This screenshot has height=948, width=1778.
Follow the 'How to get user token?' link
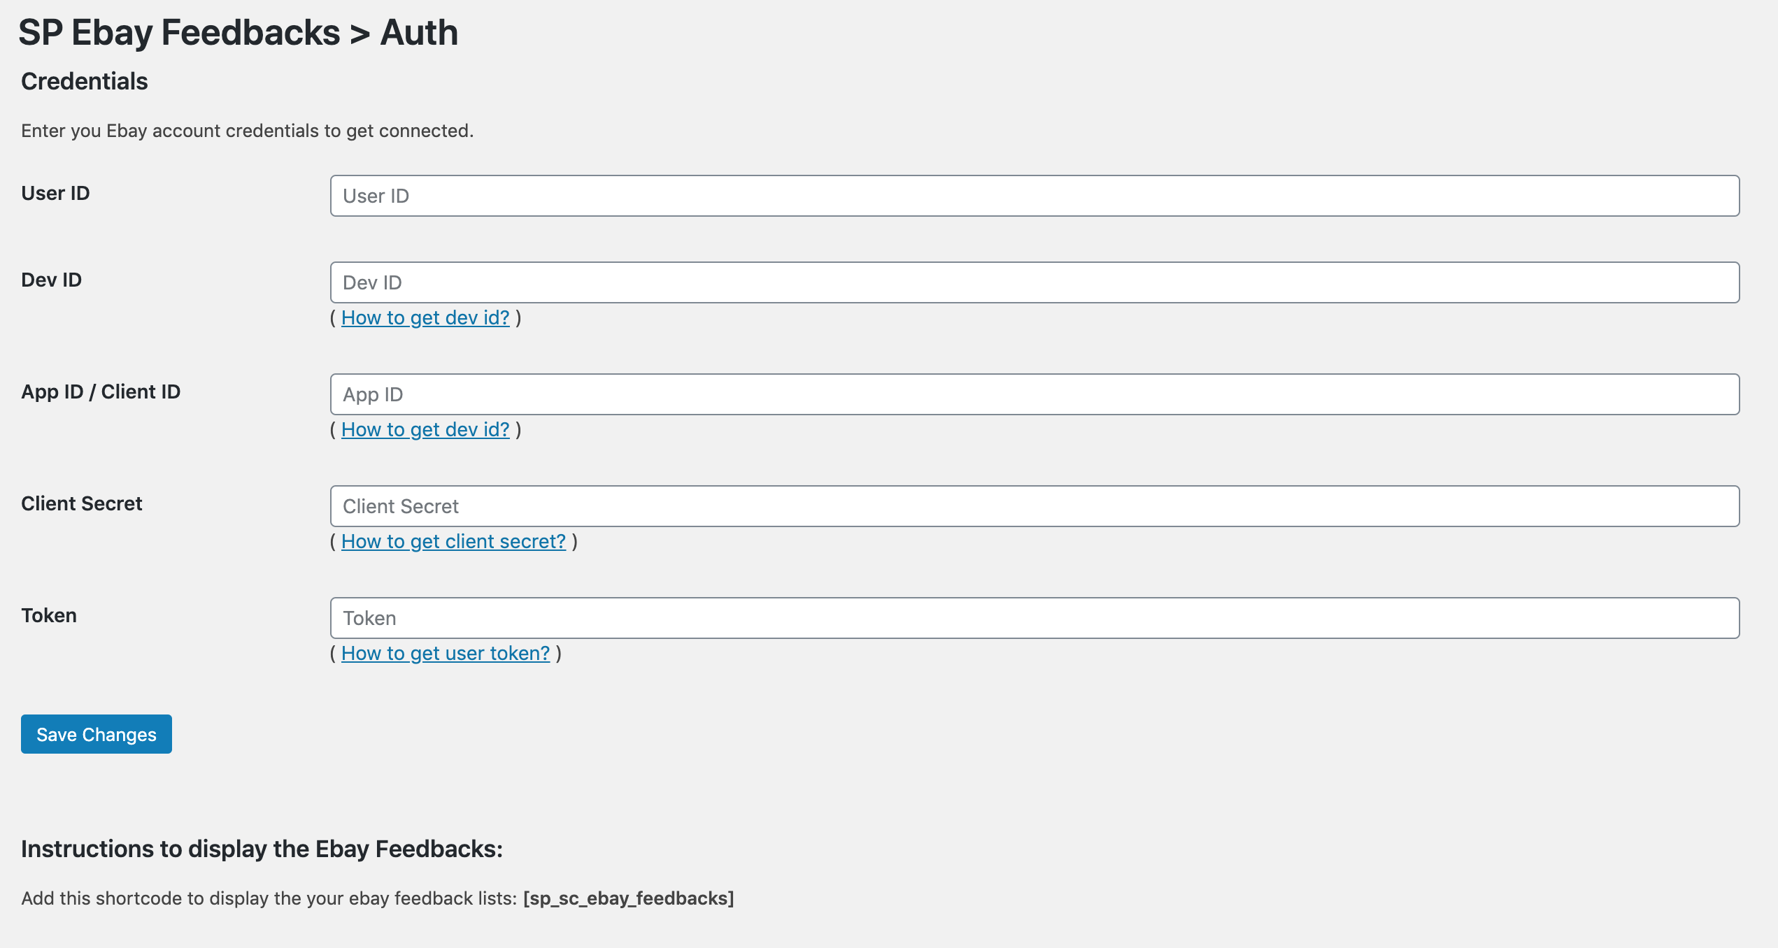tap(446, 654)
